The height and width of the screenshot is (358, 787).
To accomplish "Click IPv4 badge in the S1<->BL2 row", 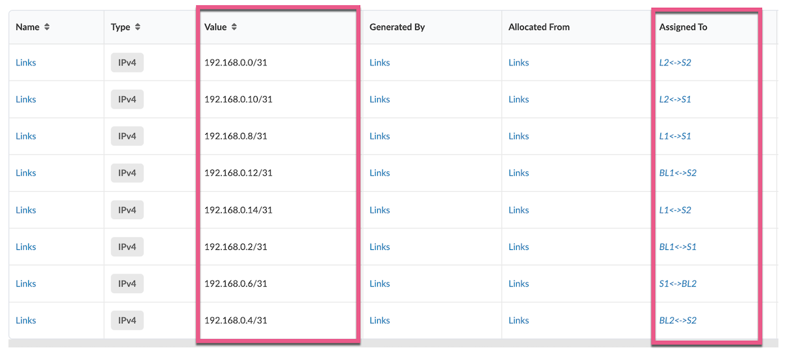I will pyautogui.click(x=127, y=283).
